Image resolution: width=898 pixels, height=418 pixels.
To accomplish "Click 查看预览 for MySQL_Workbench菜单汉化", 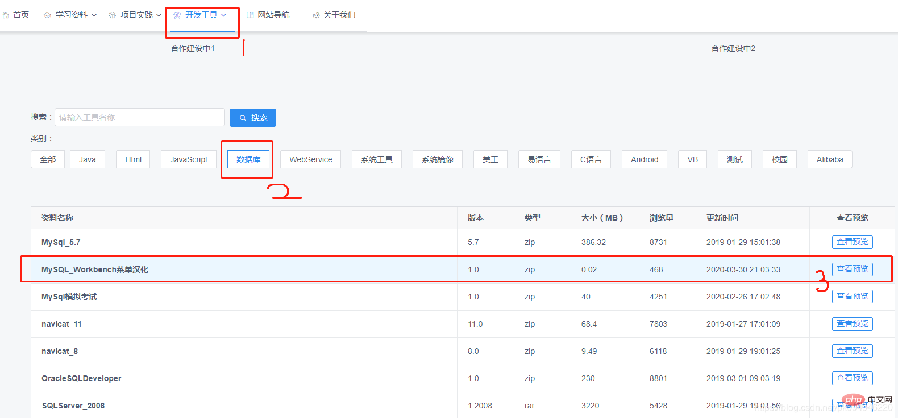I will (853, 269).
